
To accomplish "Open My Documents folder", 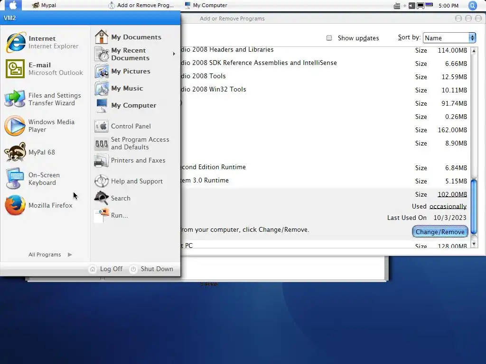I will [128, 37].
